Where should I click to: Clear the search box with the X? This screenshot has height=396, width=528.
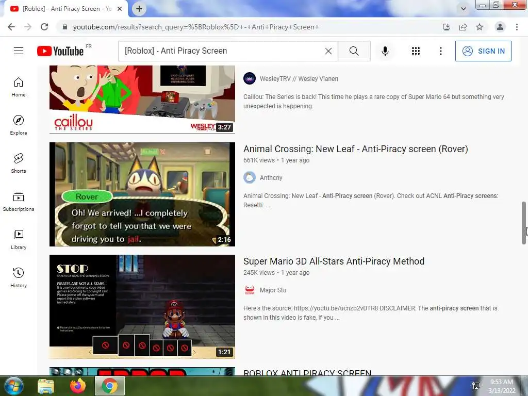(x=328, y=51)
